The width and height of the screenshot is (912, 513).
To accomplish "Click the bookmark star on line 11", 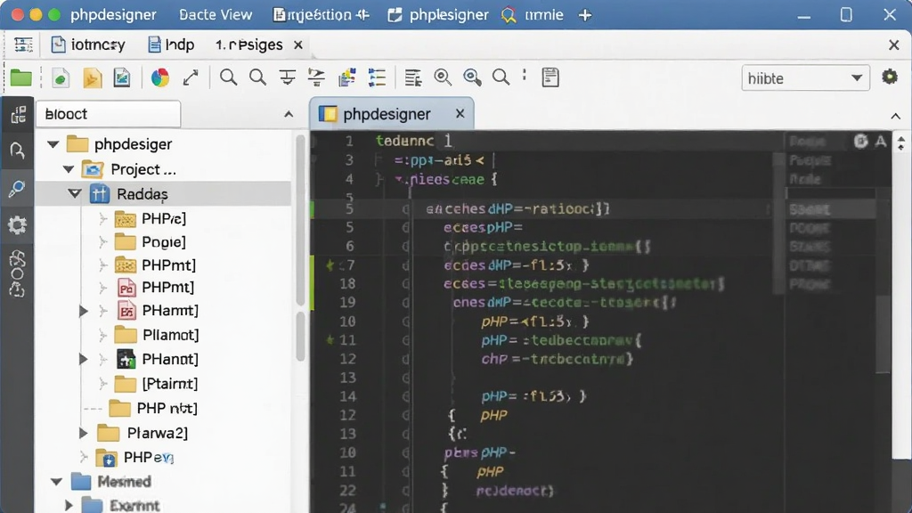I will tap(330, 340).
